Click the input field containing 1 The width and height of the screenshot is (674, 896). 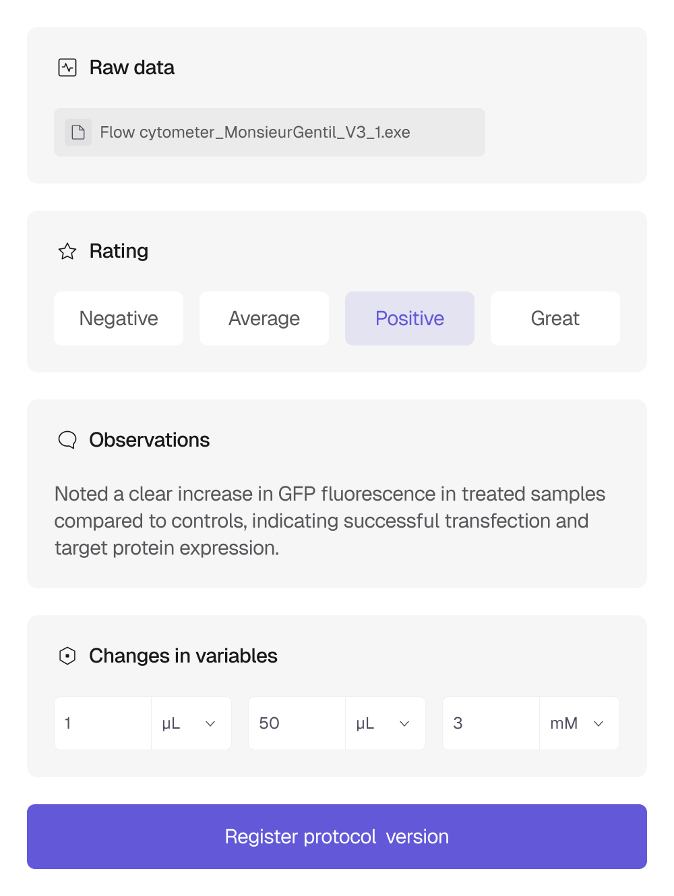[x=103, y=723]
